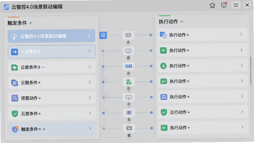Click the green left-arrow action icon

[x=164, y=128]
